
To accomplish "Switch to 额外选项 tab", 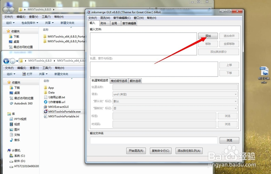I will [x=135, y=81].
